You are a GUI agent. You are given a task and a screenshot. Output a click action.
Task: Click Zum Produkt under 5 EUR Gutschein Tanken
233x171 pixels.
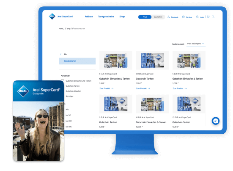pyautogui.click(x=143, y=88)
